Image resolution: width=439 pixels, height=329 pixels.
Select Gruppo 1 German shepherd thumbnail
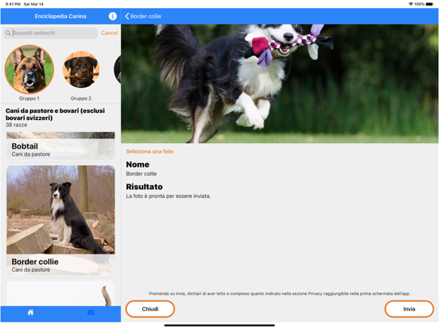[29, 69]
